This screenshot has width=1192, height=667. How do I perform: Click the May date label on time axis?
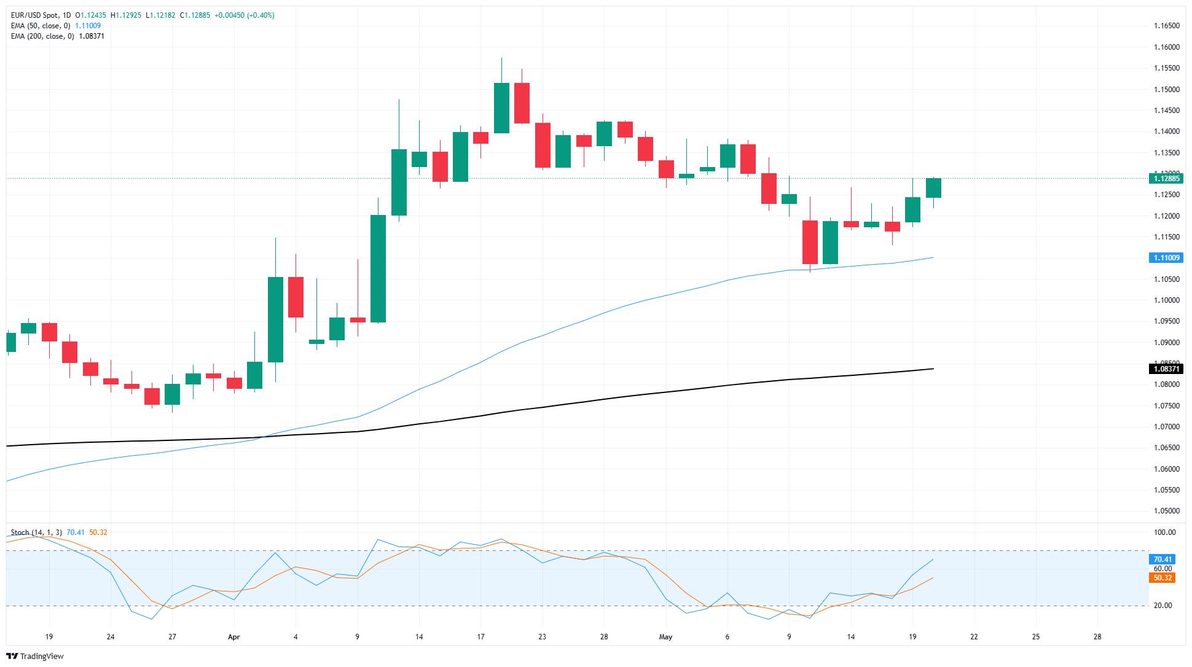pos(666,637)
